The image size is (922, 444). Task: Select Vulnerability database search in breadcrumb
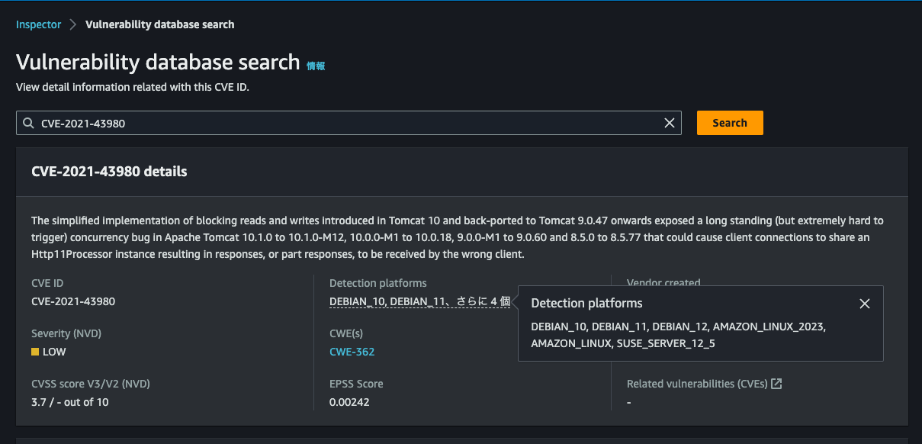[159, 24]
